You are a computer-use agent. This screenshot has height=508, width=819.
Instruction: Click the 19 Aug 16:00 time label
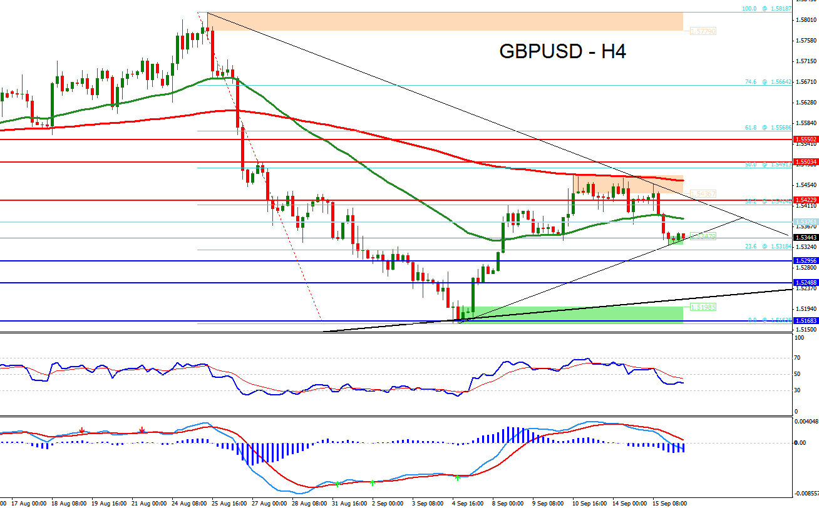(x=109, y=503)
